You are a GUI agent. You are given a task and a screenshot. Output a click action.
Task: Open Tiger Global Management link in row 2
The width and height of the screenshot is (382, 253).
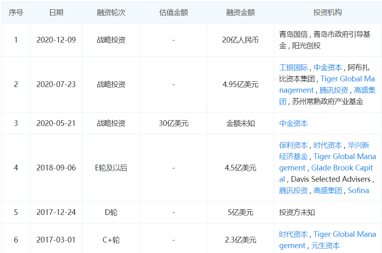pos(348,79)
